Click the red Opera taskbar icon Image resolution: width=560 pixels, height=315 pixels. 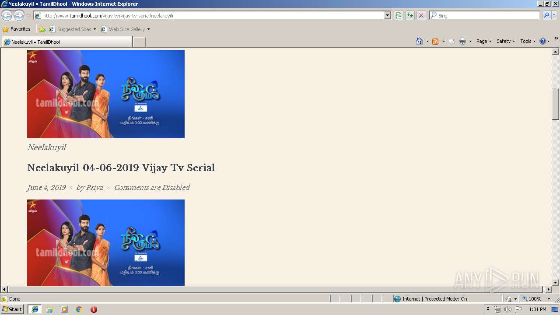coord(94,309)
